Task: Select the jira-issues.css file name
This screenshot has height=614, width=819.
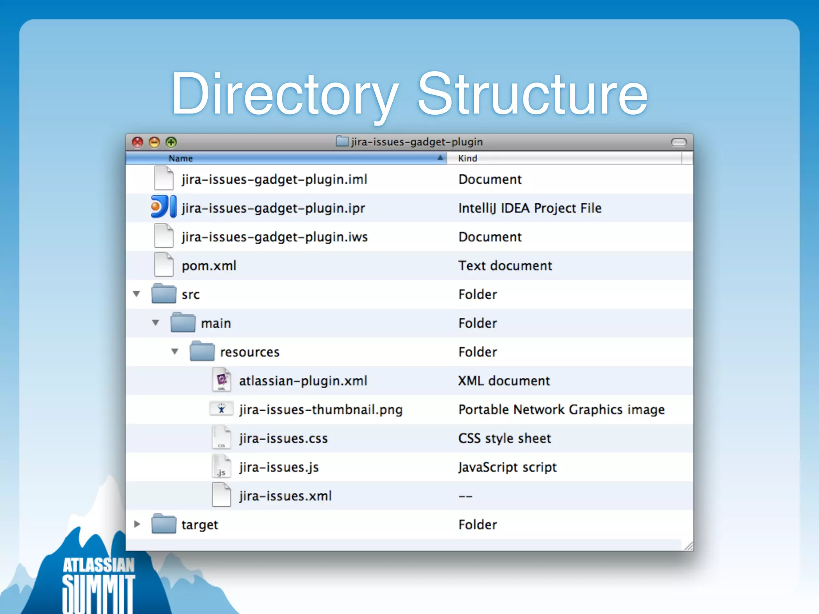Action: 284,439
